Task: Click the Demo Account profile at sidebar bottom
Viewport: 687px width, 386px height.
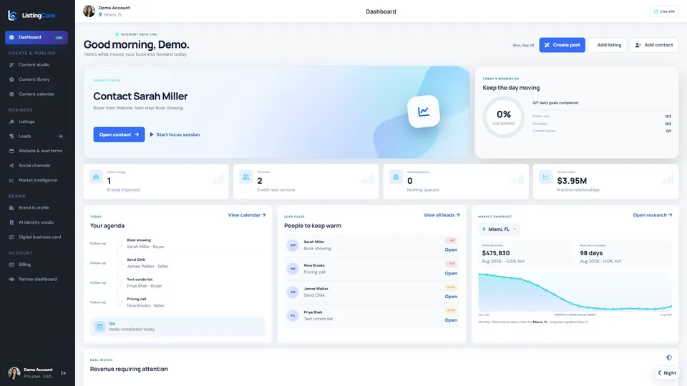Action: [31, 373]
